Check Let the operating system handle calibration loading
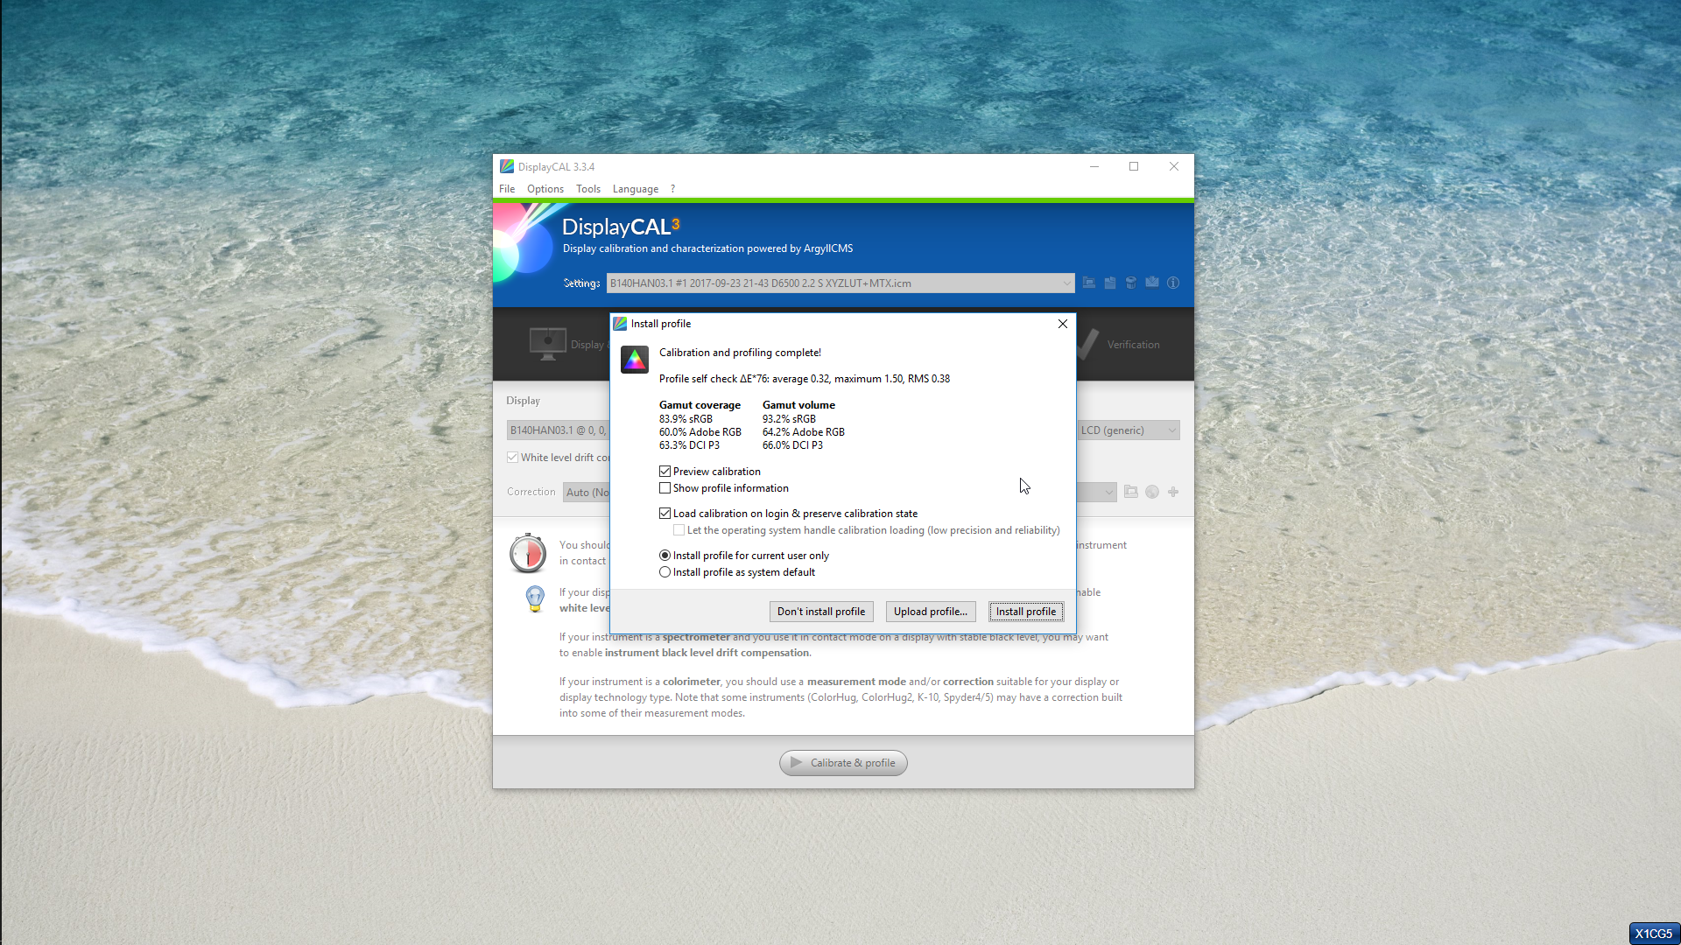This screenshot has width=1681, height=945. tap(679, 530)
